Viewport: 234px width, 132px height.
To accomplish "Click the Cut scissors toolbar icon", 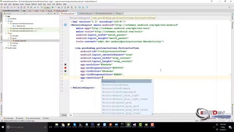I will [18, 7].
